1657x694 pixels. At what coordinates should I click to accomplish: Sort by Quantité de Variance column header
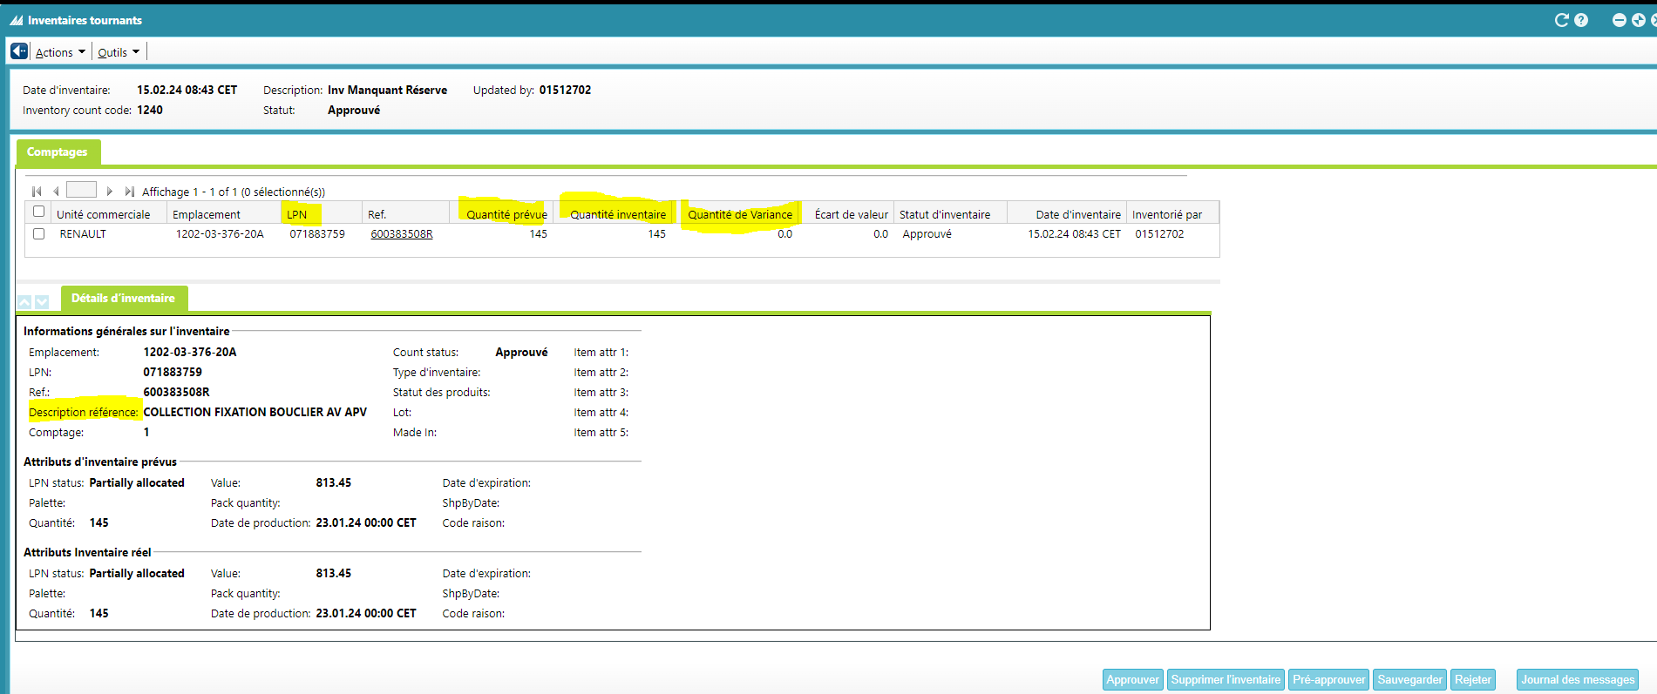pyautogui.click(x=739, y=214)
